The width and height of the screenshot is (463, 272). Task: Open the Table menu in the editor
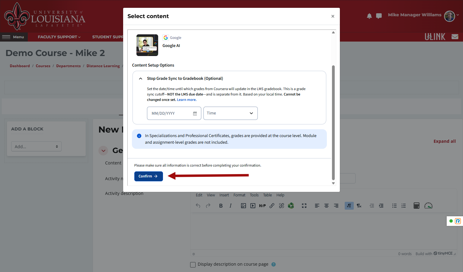click(x=267, y=195)
